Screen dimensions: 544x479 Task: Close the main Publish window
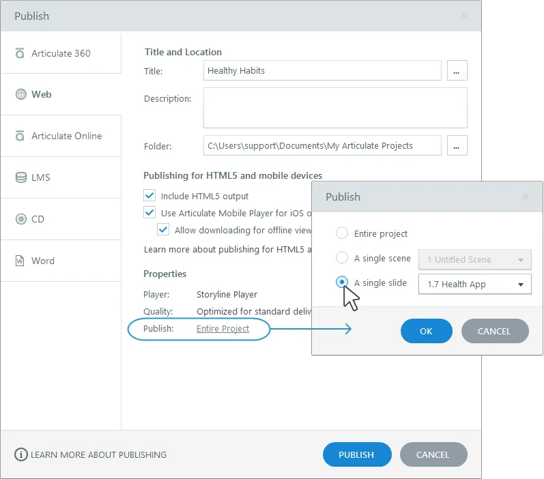[464, 16]
